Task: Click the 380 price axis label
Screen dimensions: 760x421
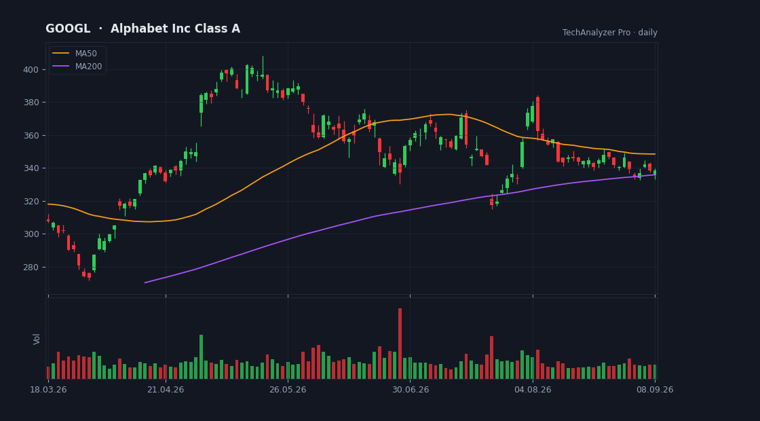Action: (x=31, y=103)
